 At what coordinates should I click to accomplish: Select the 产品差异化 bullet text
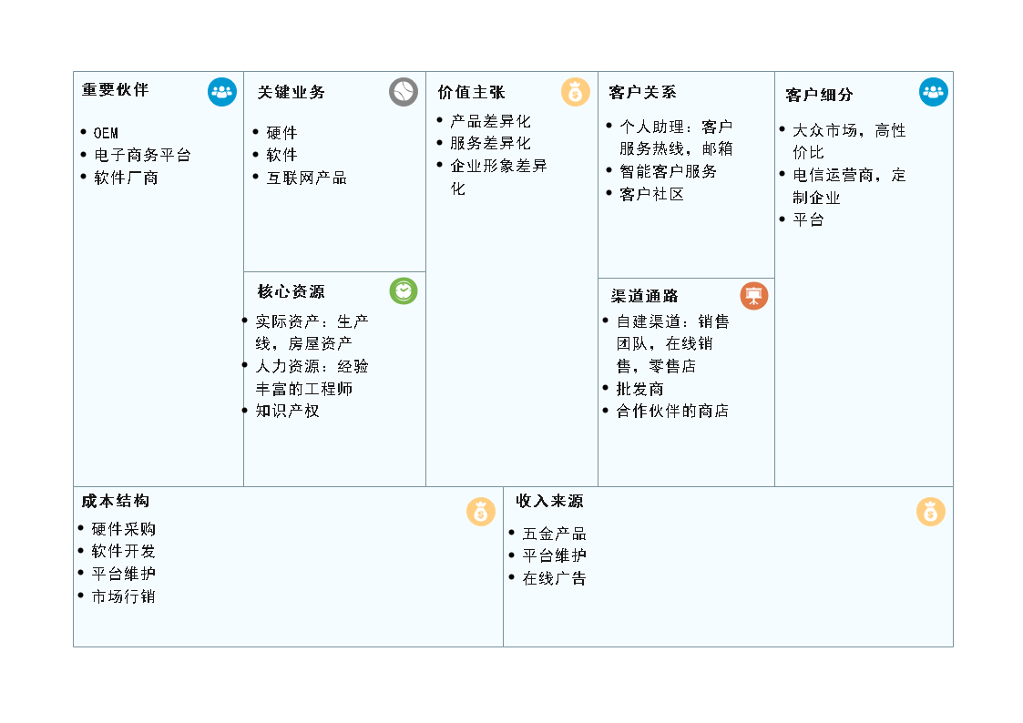click(x=491, y=121)
